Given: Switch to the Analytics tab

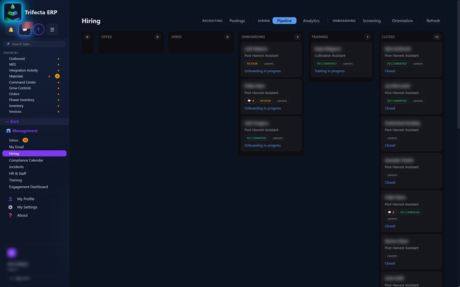Looking at the screenshot, I should coord(311,21).
